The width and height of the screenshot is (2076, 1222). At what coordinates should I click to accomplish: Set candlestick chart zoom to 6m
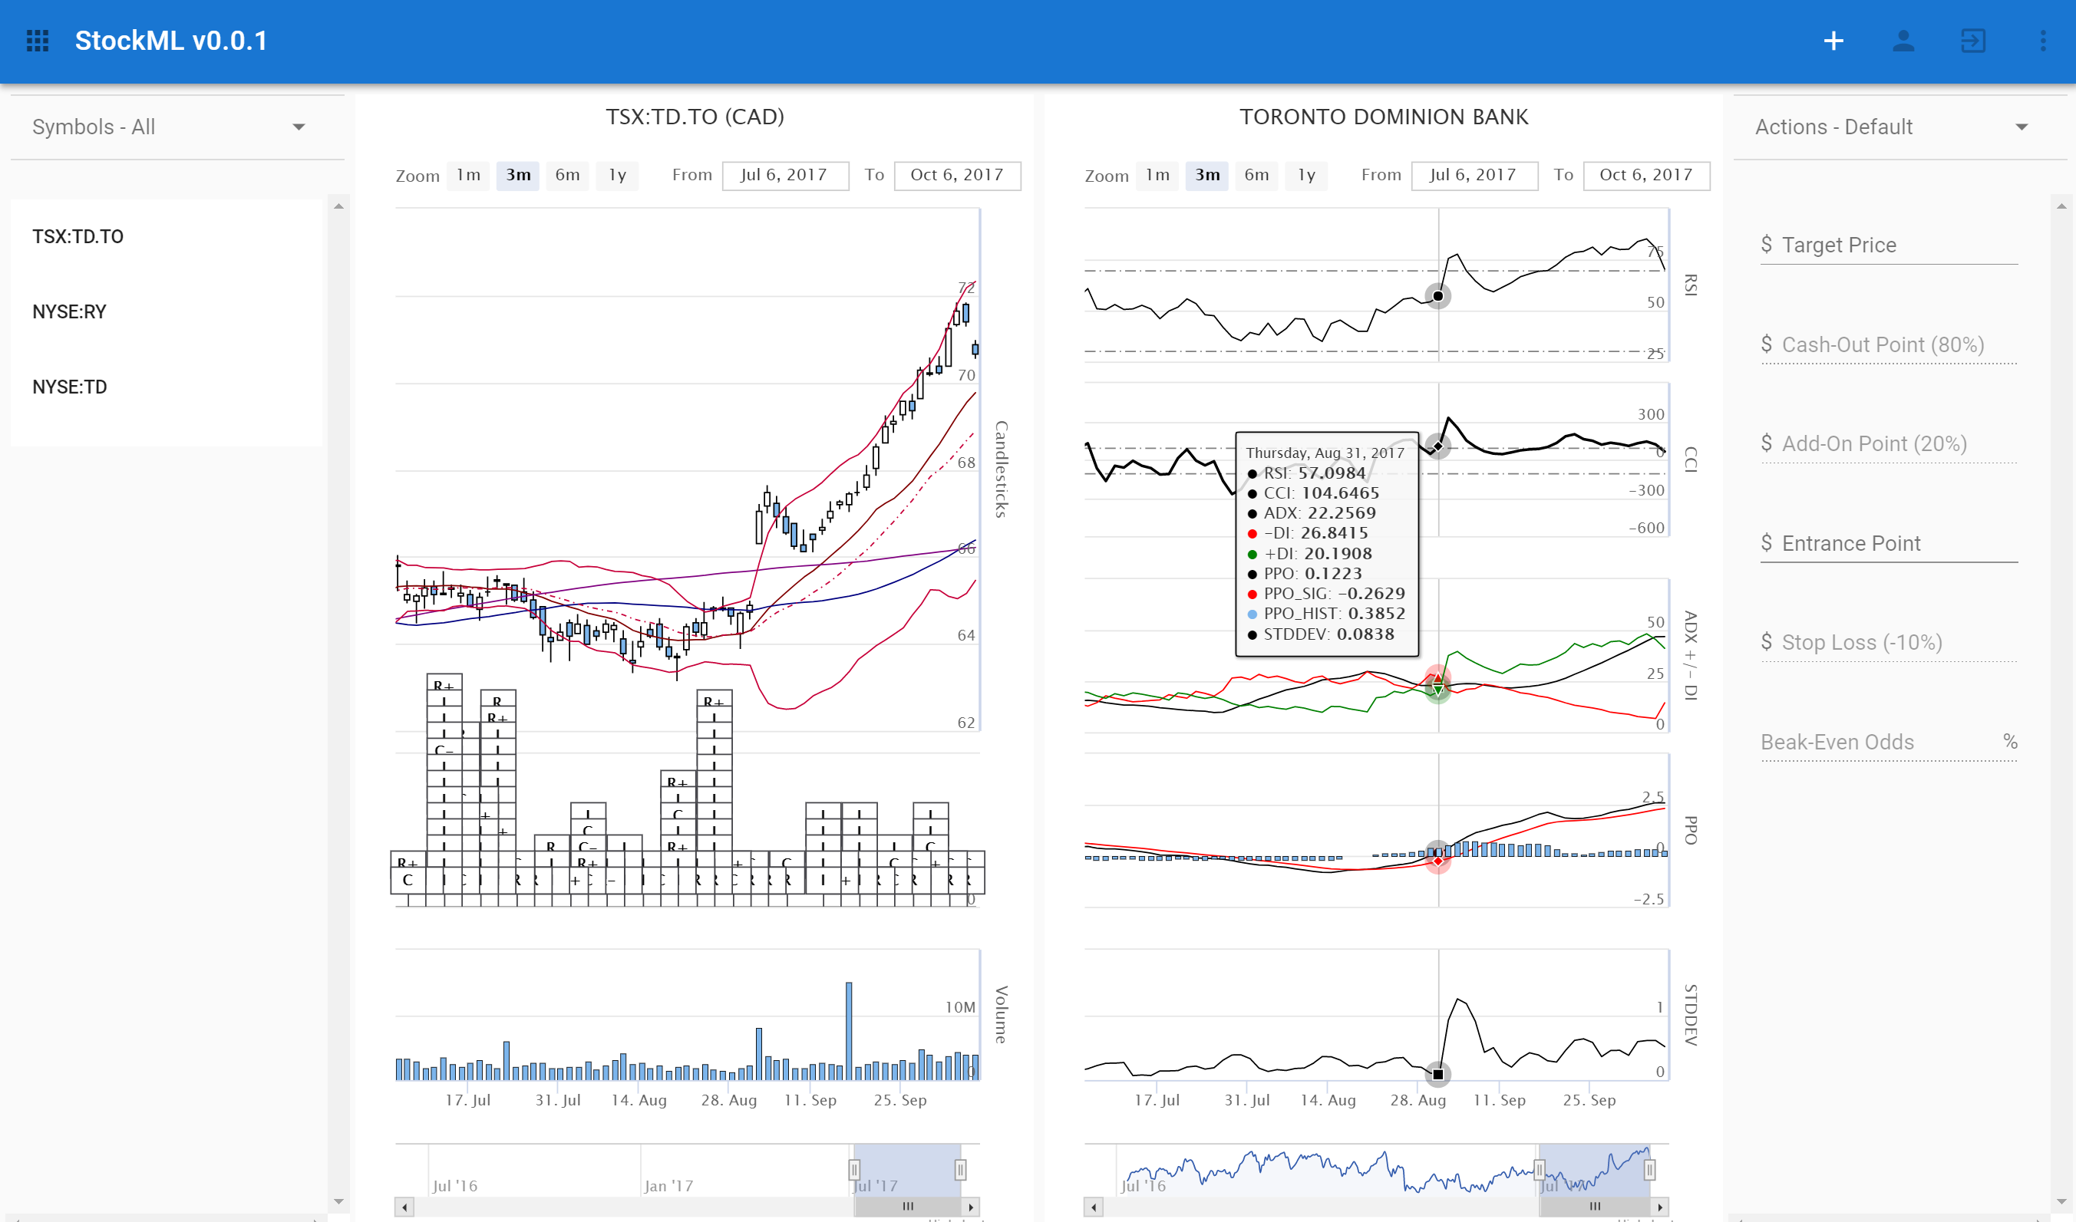pyautogui.click(x=567, y=176)
